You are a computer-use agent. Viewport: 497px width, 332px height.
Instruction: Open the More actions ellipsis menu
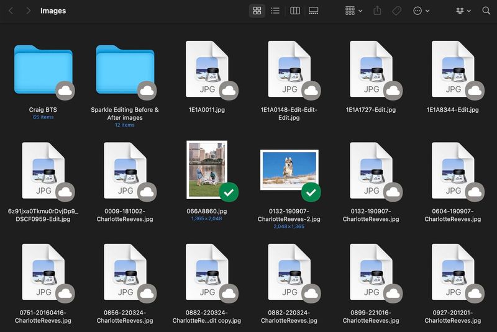[421, 11]
